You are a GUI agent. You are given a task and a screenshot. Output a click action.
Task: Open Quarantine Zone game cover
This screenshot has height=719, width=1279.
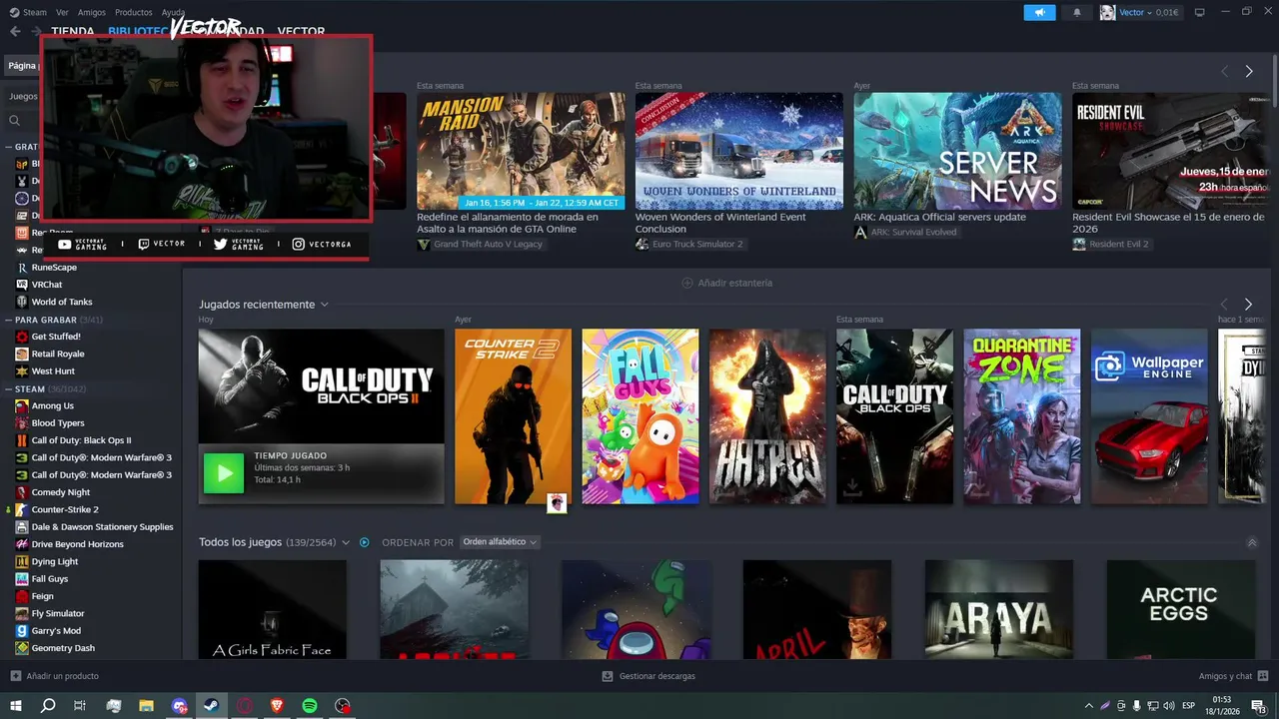pyautogui.click(x=1022, y=416)
